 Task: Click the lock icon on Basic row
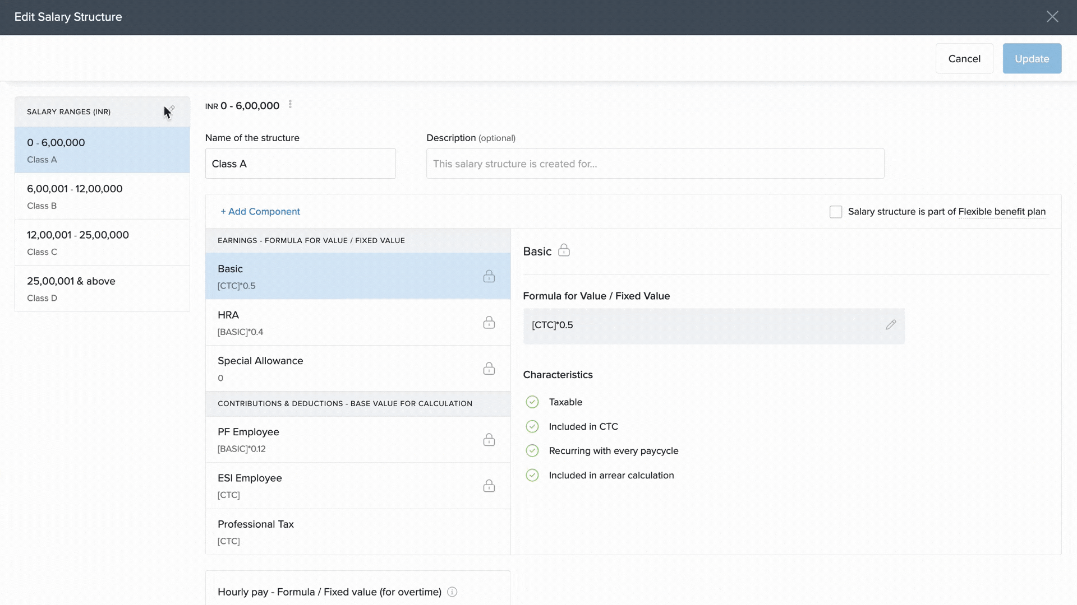point(489,276)
